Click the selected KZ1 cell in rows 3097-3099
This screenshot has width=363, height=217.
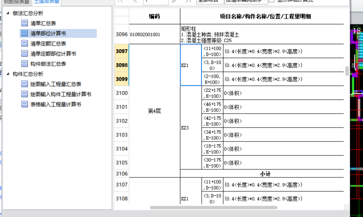[x=191, y=65]
